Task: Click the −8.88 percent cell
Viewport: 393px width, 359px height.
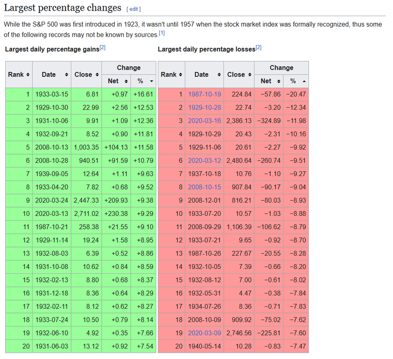Action: tap(296, 213)
